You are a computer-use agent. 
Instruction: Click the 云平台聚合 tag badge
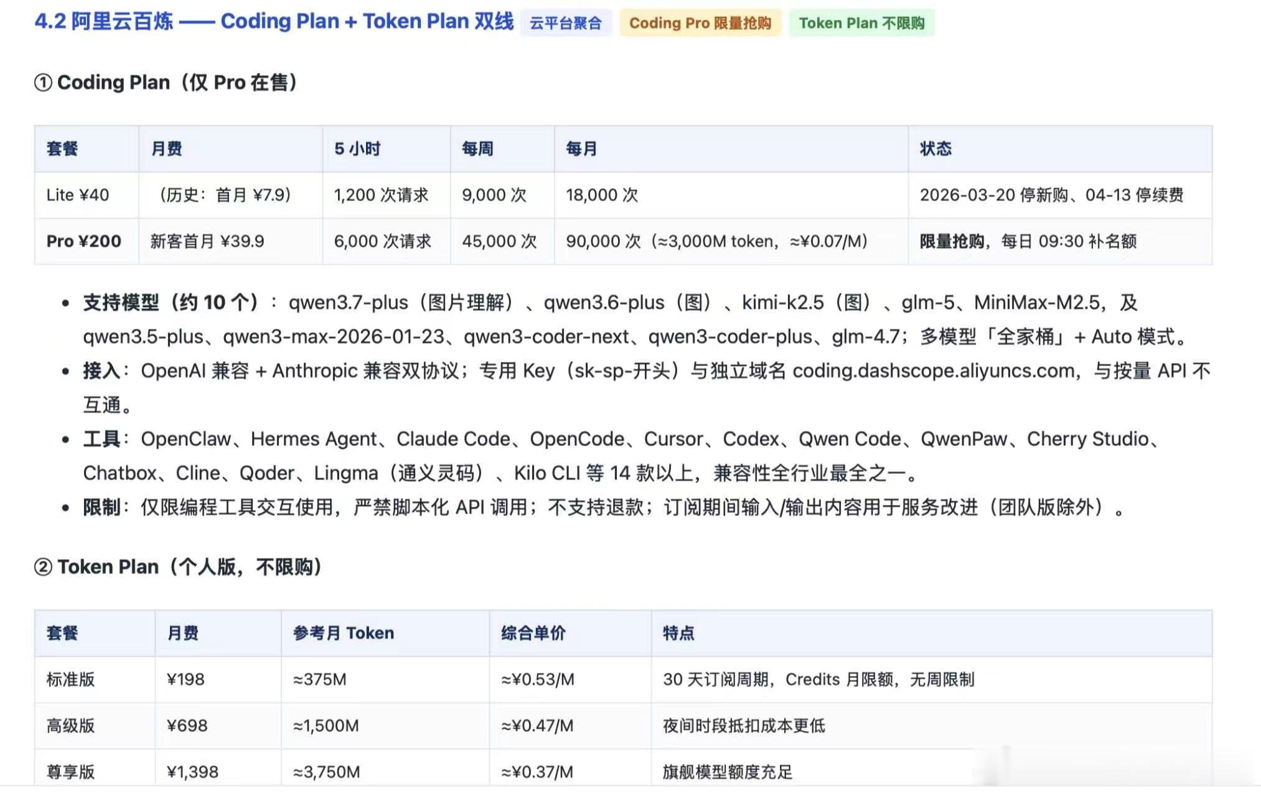tap(566, 23)
